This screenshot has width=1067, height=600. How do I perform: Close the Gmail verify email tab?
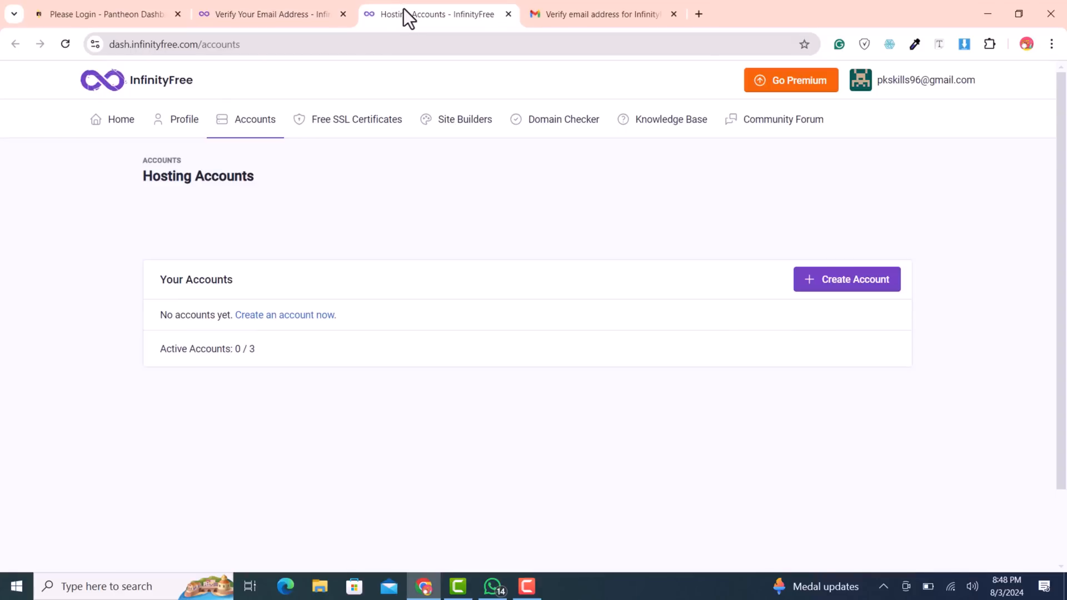pos(674,14)
